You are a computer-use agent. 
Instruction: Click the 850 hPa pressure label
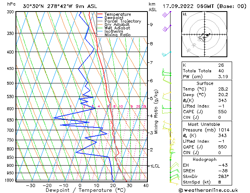[11, 157]
